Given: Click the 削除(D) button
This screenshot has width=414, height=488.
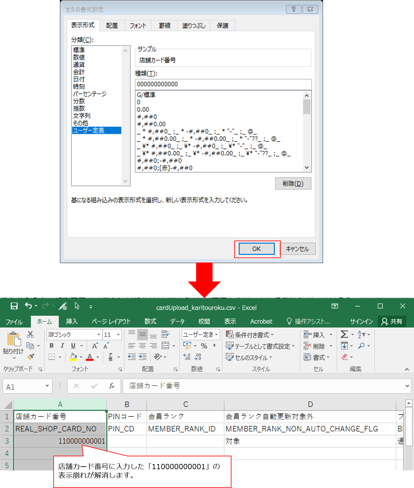Looking at the screenshot, I should [293, 183].
